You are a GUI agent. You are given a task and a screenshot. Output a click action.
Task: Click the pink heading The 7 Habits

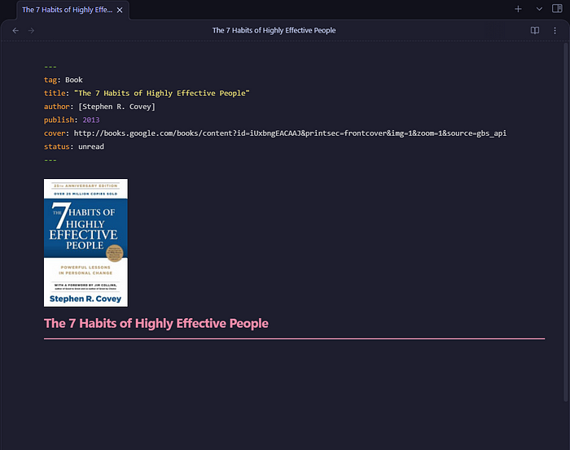point(156,323)
